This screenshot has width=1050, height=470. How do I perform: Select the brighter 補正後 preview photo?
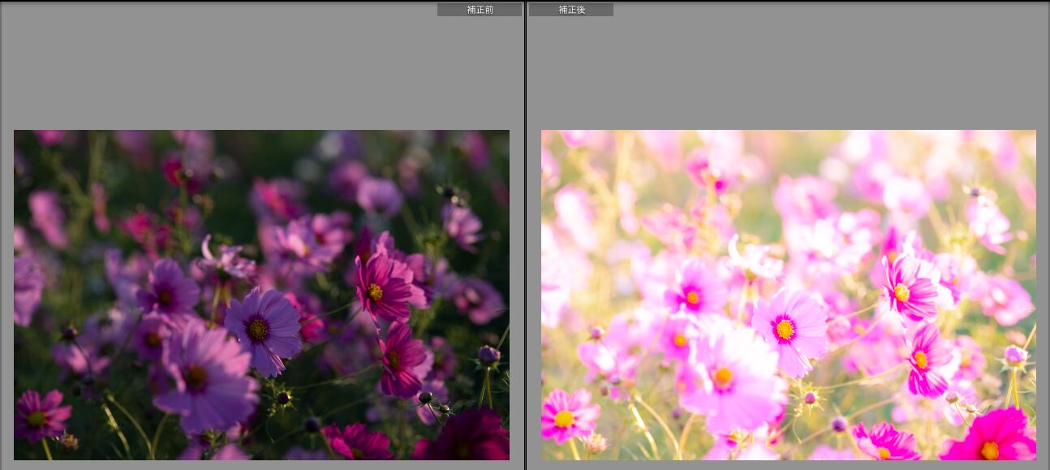click(788, 295)
